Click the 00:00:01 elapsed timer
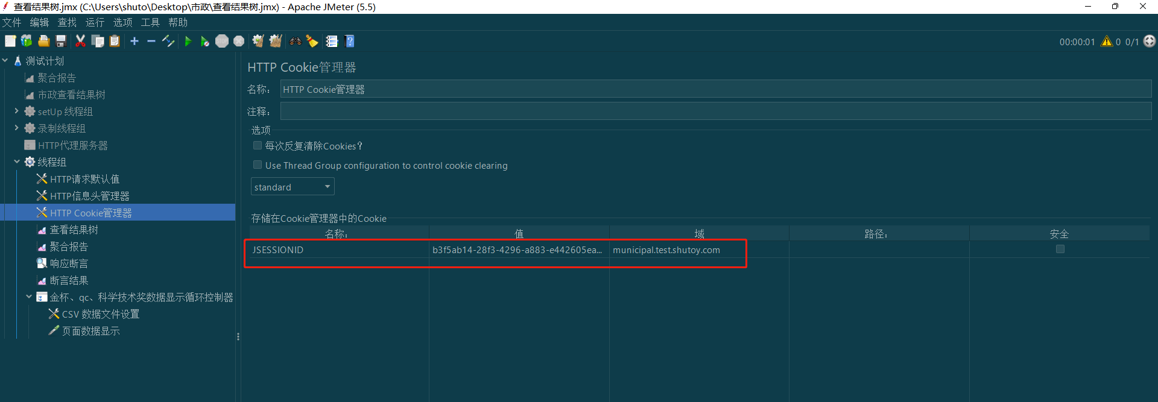Viewport: 1158px width, 402px height. coord(1077,42)
